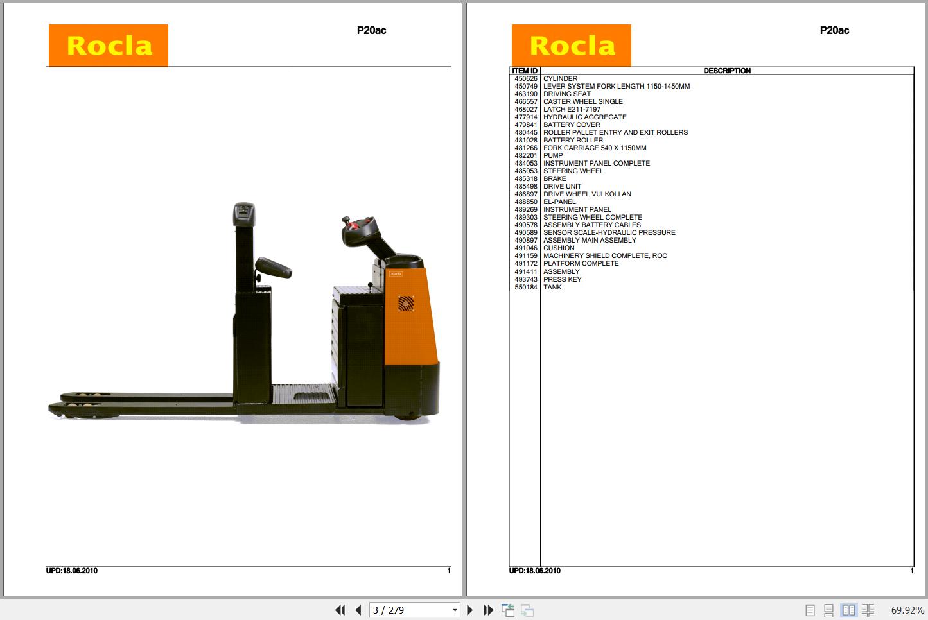Click the zoom level showing 69.92%

(906, 610)
